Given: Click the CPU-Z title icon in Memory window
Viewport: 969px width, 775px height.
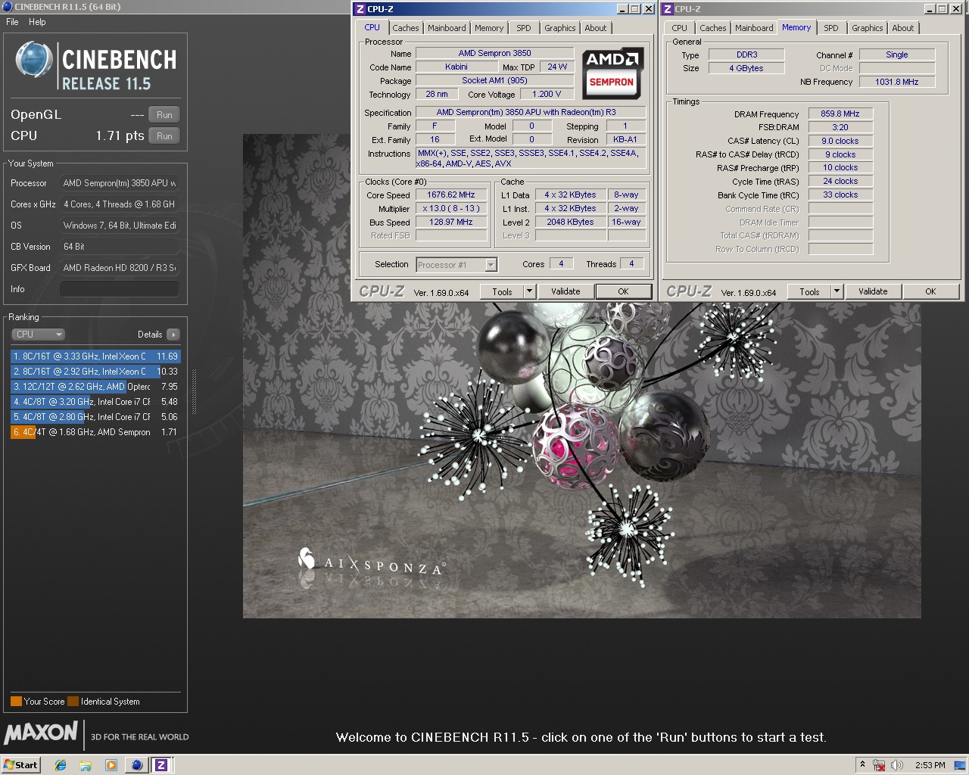Looking at the screenshot, I should coord(668,9).
